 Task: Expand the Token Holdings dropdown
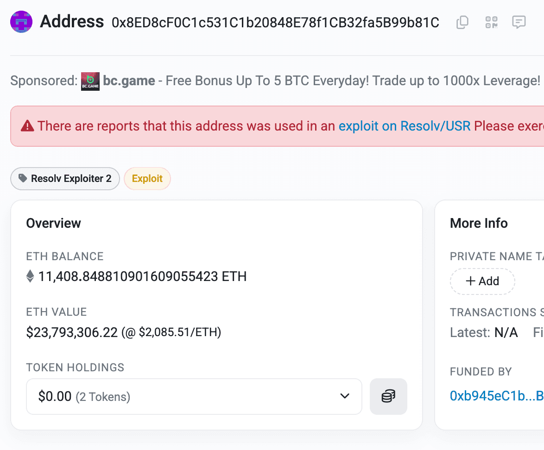coord(194,396)
